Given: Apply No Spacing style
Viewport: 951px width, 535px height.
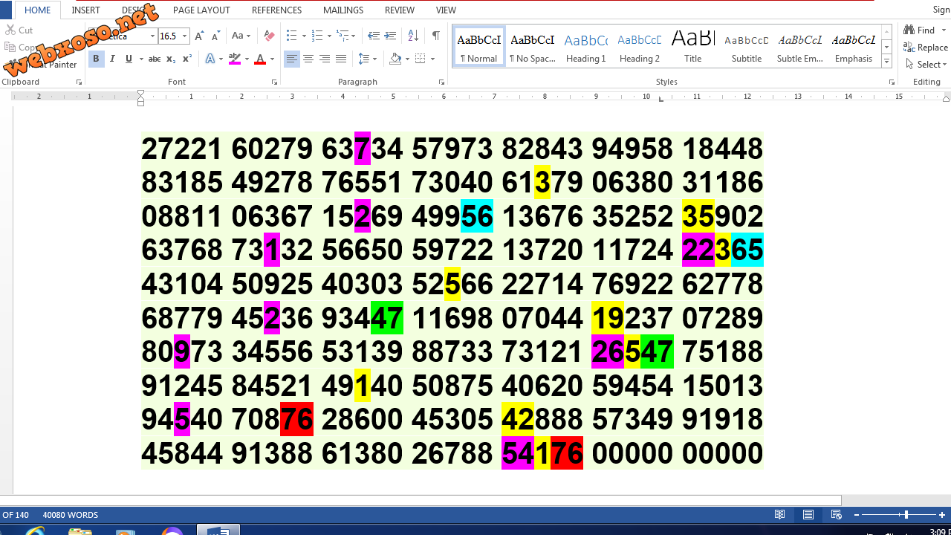Looking at the screenshot, I should click(x=533, y=46).
